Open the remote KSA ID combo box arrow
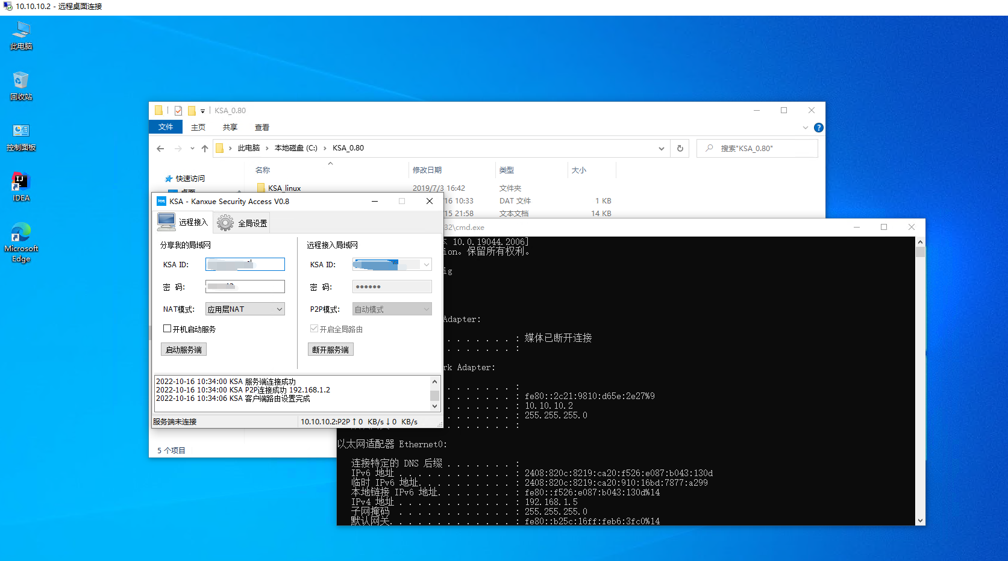Screen dimensions: 1008x561 427,264
